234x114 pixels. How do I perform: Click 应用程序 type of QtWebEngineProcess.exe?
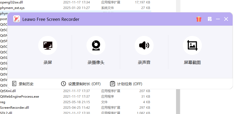(x=108, y=97)
